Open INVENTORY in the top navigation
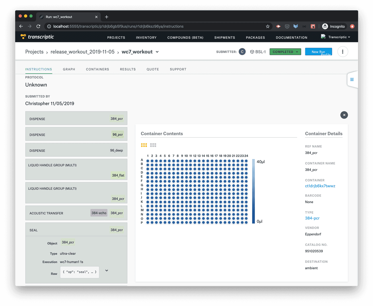Image resolution: width=373 pixels, height=306 pixels. pyautogui.click(x=146, y=38)
